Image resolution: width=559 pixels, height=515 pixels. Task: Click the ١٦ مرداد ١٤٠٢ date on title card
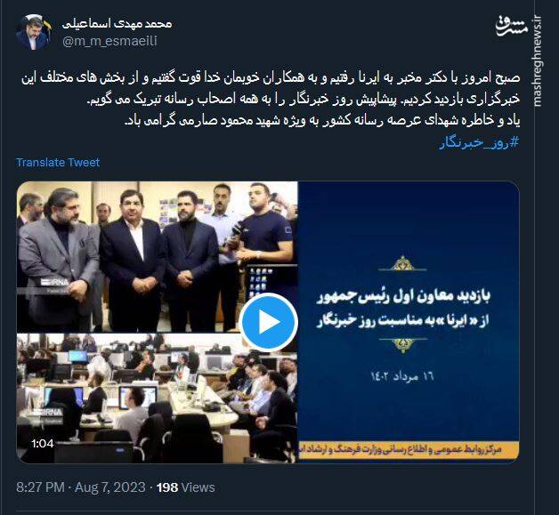click(402, 376)
